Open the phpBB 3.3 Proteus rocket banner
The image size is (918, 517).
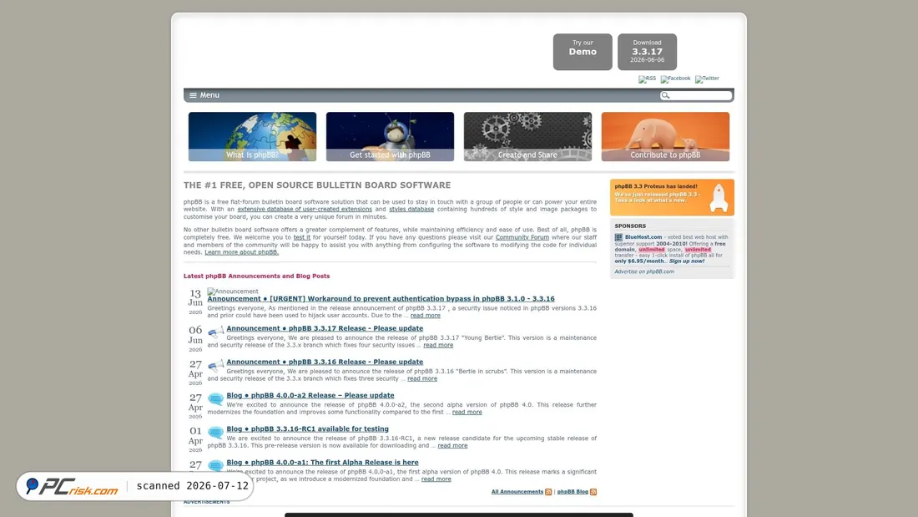672,198
